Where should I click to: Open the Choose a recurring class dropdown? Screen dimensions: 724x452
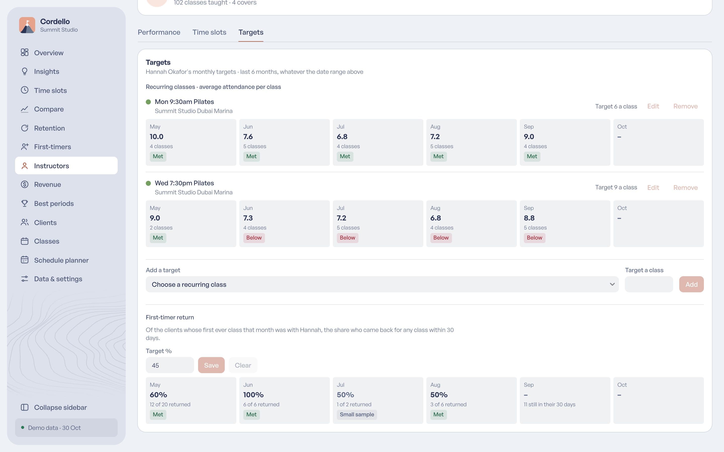click(x=382, y=284)
